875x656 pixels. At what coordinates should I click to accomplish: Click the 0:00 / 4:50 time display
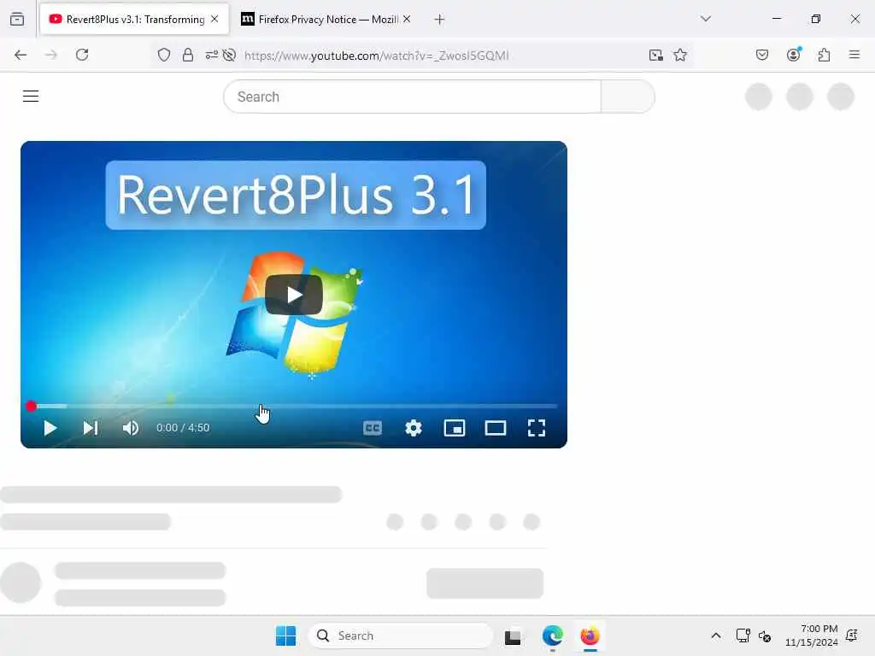pyautogui.click(x=183, y=428)
